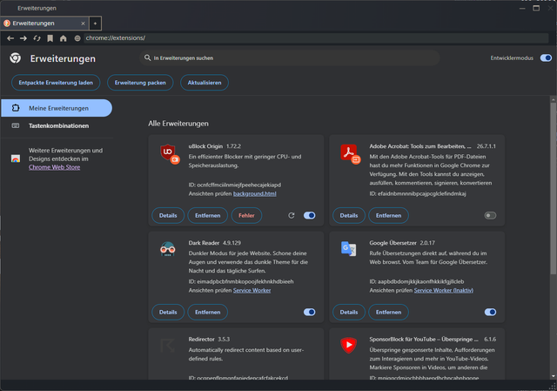The width and height of the screenshot is (557, 391).
Task: Open Tastenkombinationen sidebar item
Action: [57, 125]
